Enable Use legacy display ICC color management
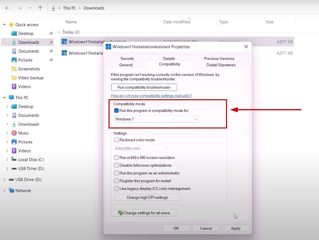Viewport: 319px width, 240px height. click(x=117, y=189)
